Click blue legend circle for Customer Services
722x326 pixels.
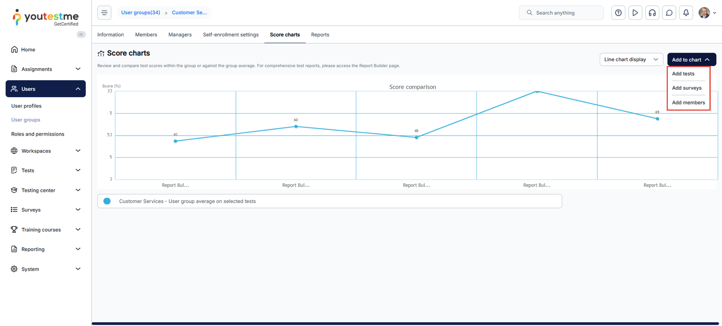tap(107, 201)
